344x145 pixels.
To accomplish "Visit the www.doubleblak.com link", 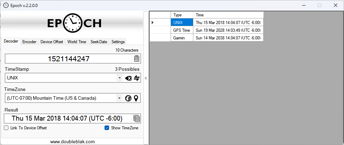I will pos(72,142).
